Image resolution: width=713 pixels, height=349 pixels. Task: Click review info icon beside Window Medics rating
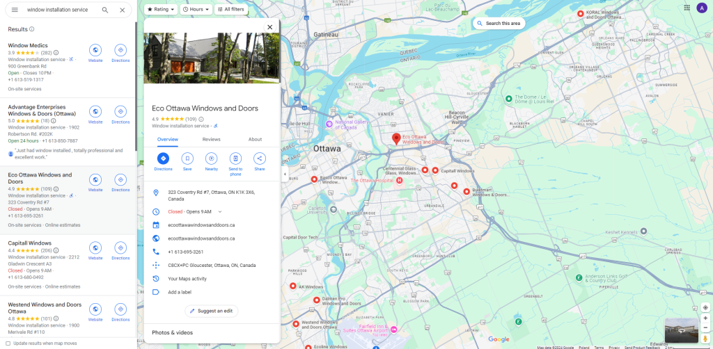56,53
